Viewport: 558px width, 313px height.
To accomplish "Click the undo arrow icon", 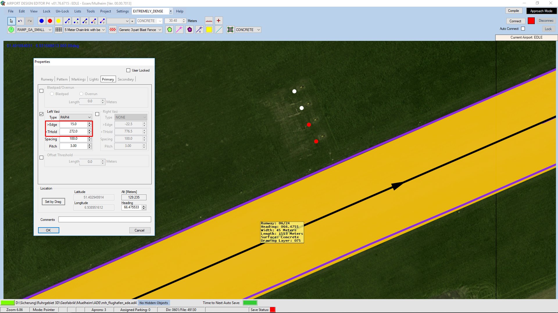I will (20, 21).
